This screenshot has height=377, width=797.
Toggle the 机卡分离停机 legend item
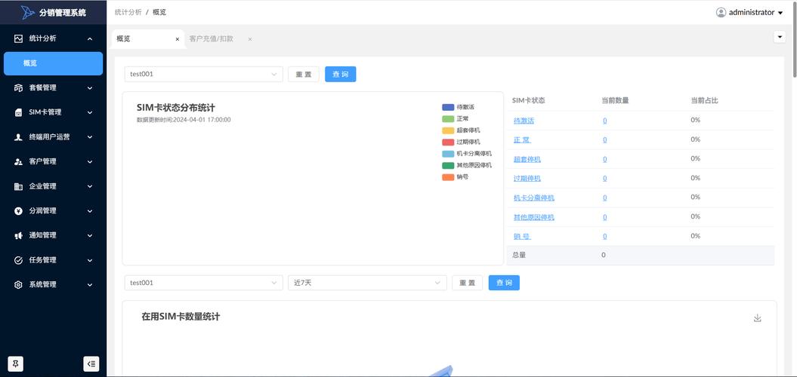click(467, 154)
